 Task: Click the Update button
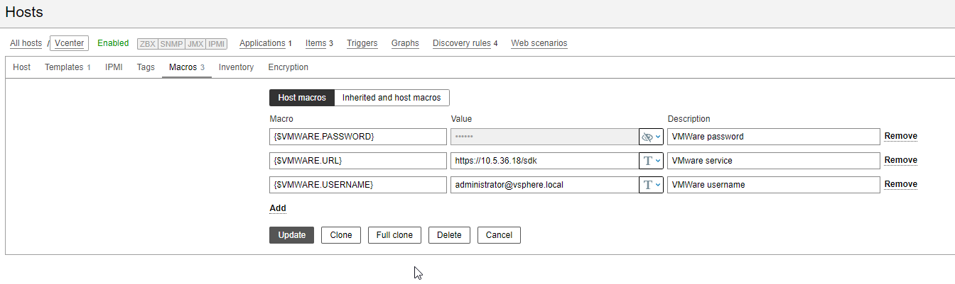coord(291,235)
